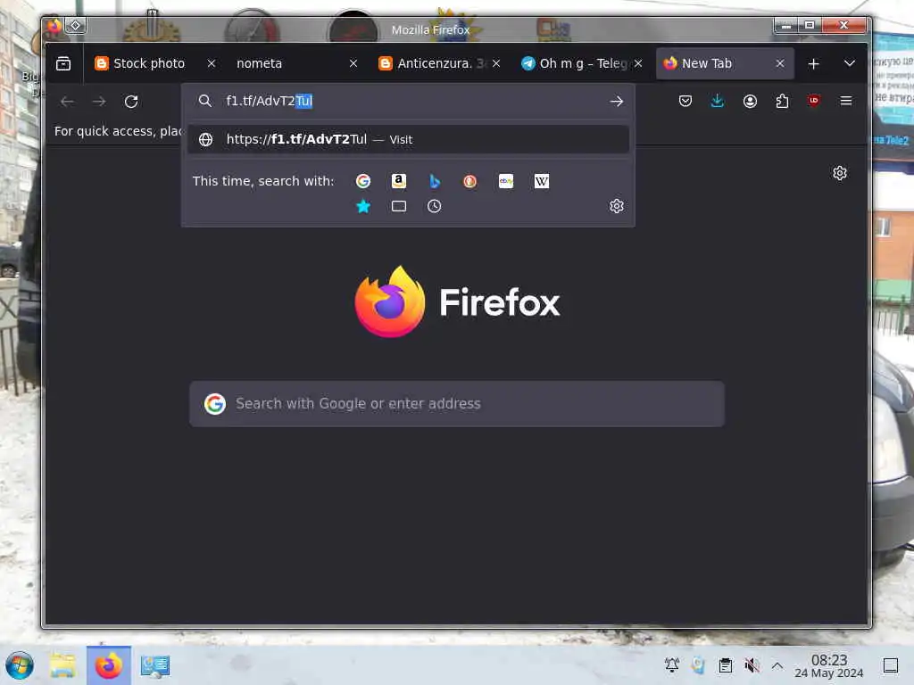Screen dimensions: 914x685
Task: Click the address bar with f1.tf/AdvT2Tul
Action: tap(408, 101)
